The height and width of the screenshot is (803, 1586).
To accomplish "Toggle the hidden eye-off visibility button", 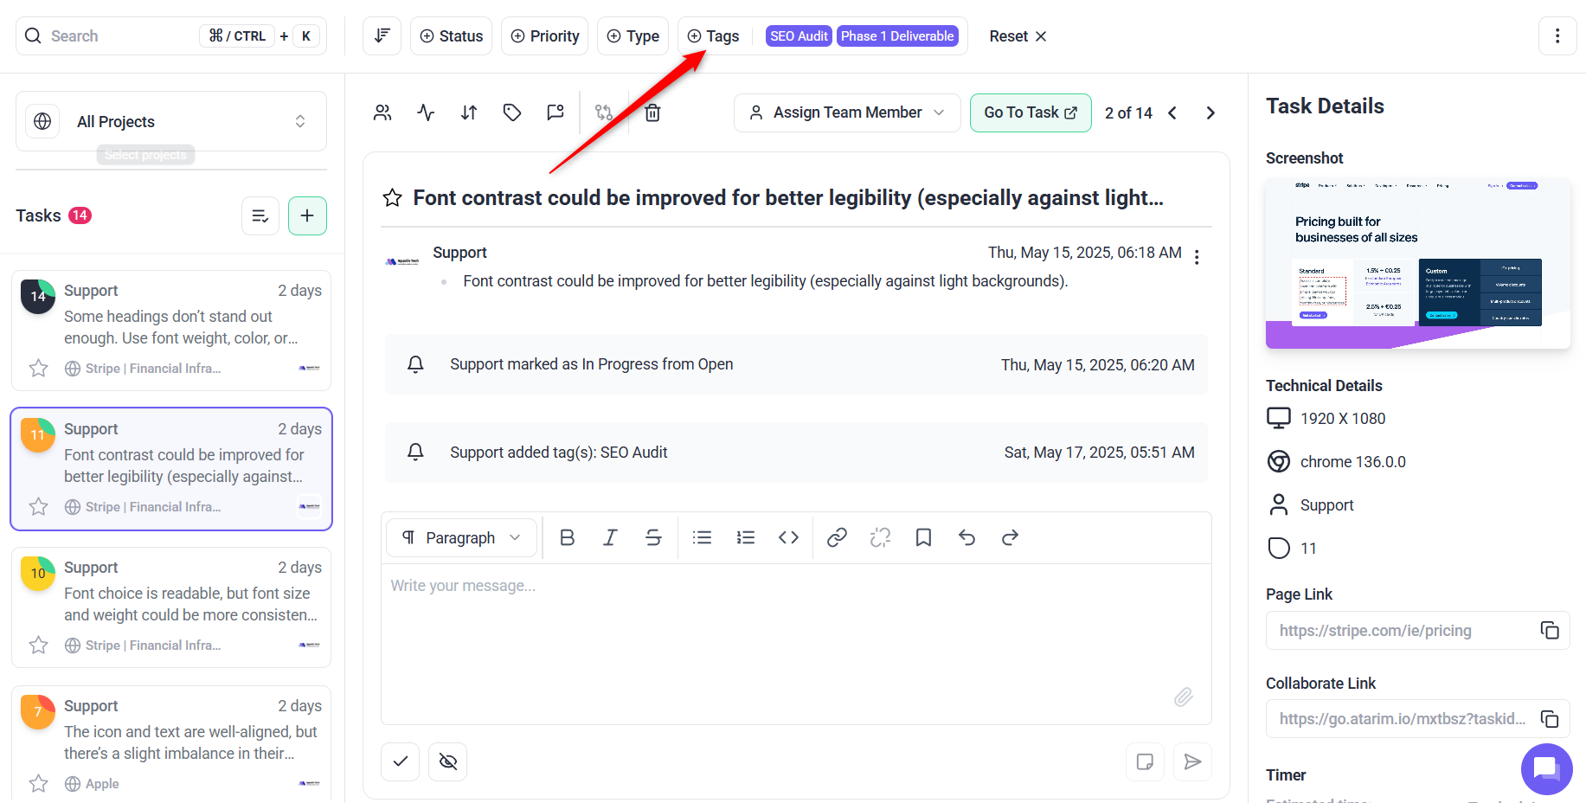I will pyautogui.click(x=447, y=761).
